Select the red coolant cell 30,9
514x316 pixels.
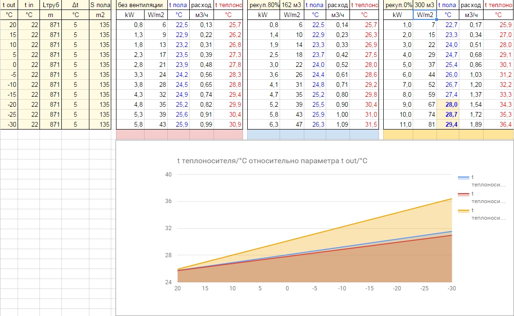click(x=228, y=124)
